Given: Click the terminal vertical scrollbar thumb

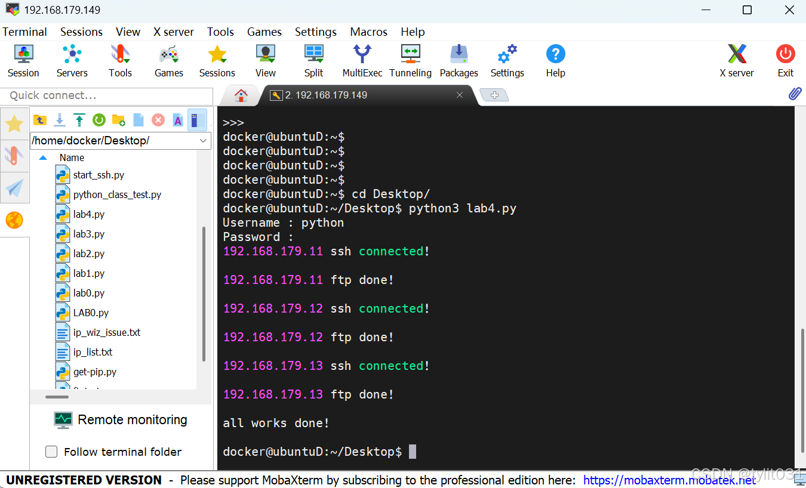Looking at the screenshot, I should (x=802, y=391).
